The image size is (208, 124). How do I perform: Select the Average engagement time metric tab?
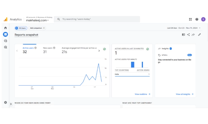tap(79, 50)
